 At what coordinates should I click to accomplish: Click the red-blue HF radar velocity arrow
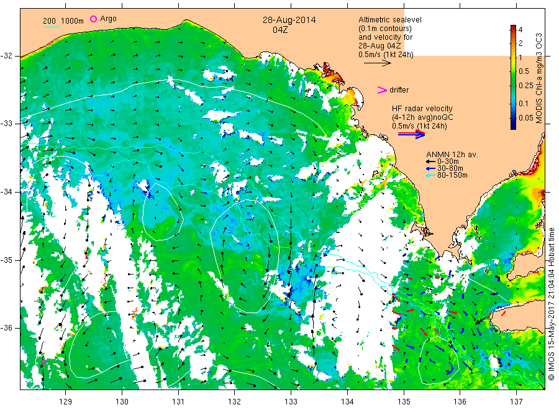click(412, 134)
